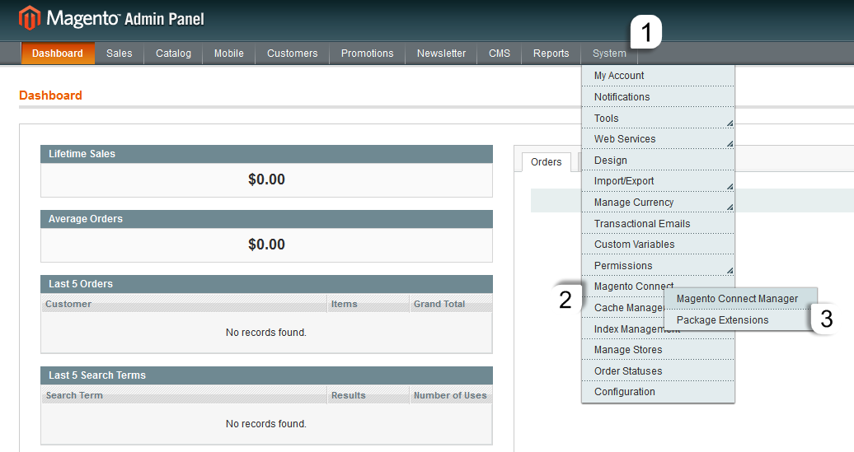Open the Promotions menu
The height and width of the screenshot is (452, 854).
point(367,54)
